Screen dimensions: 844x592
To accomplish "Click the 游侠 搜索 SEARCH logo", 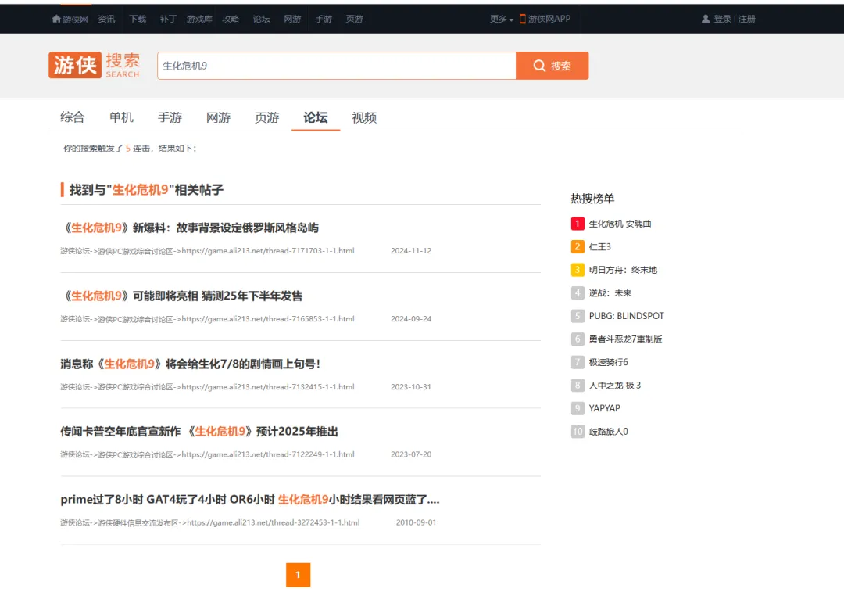I will click(x=95, y=65).
